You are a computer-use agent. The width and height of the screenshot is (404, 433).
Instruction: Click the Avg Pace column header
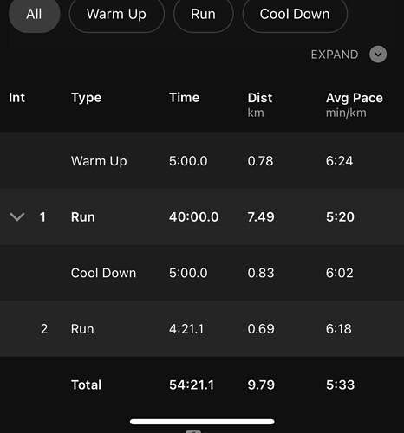tap(355, 105)
